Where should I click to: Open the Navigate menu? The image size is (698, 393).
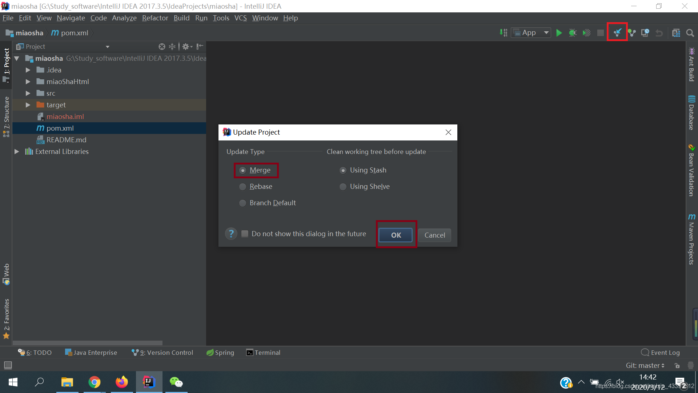click(71, 18)
